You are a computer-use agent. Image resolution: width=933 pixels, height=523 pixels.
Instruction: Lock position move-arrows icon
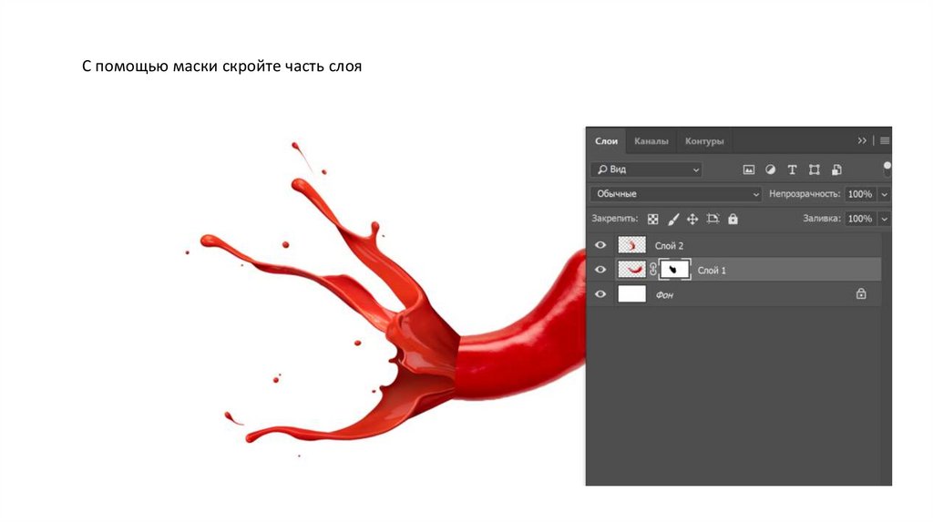click(692, 219)
